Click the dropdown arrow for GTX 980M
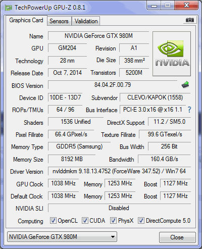 click(x=113, y=237)
